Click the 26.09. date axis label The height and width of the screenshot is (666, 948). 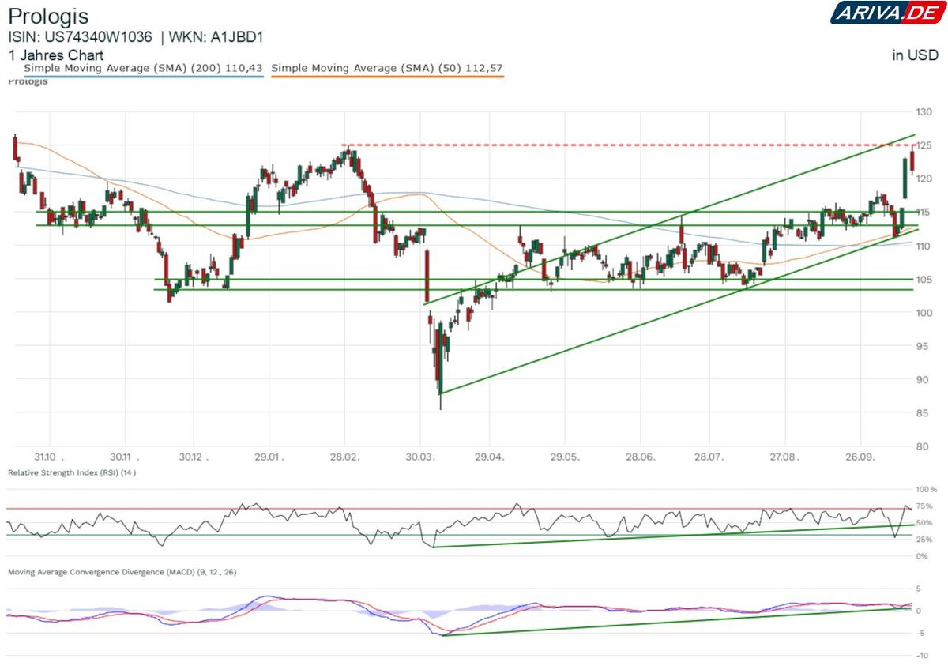(860, 457)
